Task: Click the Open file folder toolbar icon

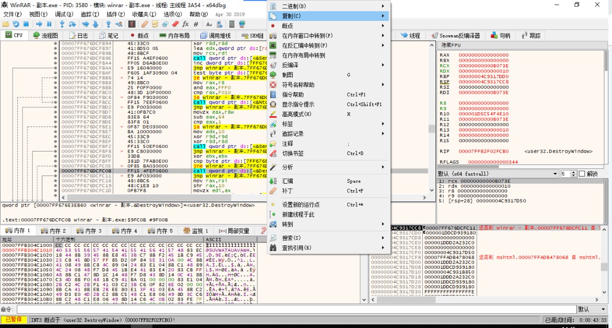Action: [x=6, y=24]
